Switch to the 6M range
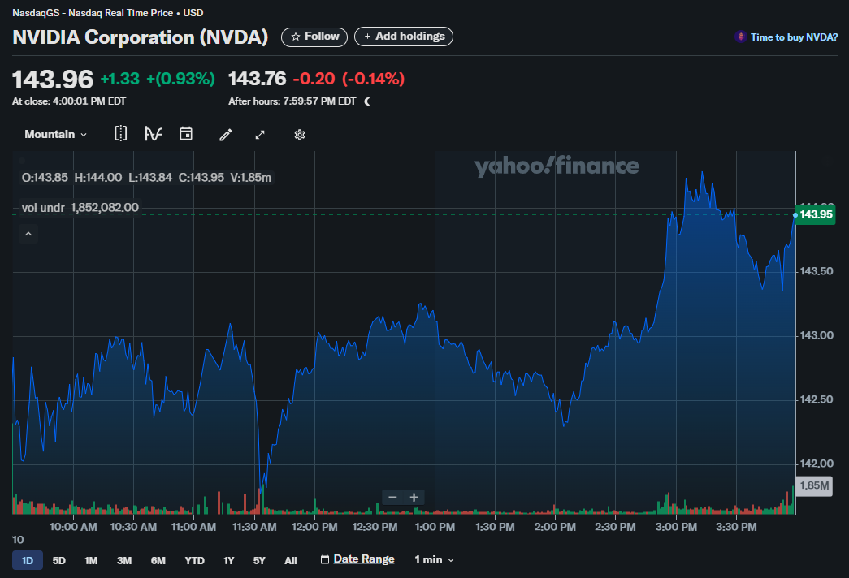The height and width of the screenshot is (578, 849). click(158, 560)
